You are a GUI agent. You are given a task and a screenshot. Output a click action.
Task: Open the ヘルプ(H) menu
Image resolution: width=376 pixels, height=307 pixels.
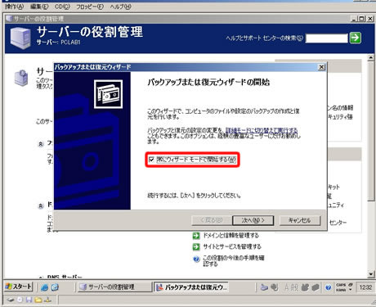click(120, 7)
